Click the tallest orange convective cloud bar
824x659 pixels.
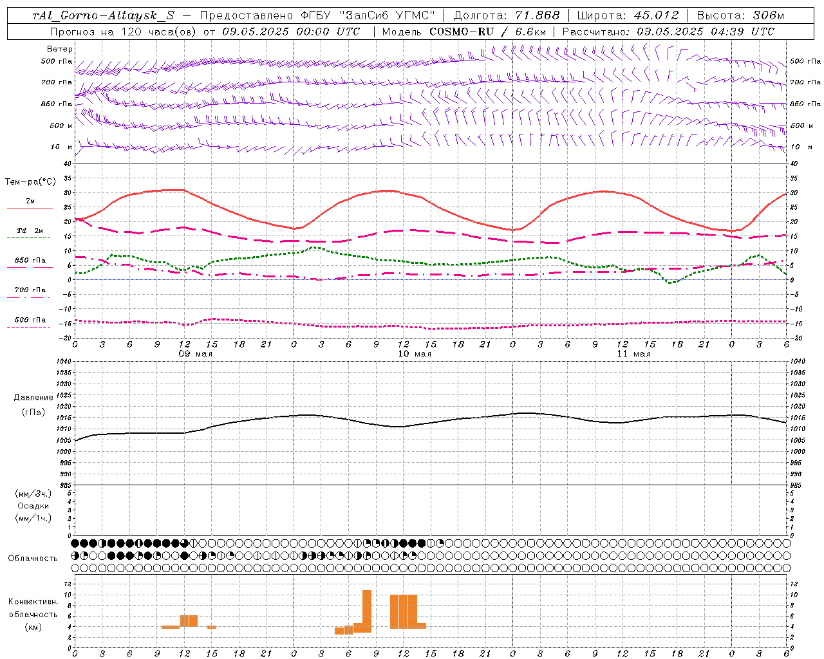tap(367, 611)
